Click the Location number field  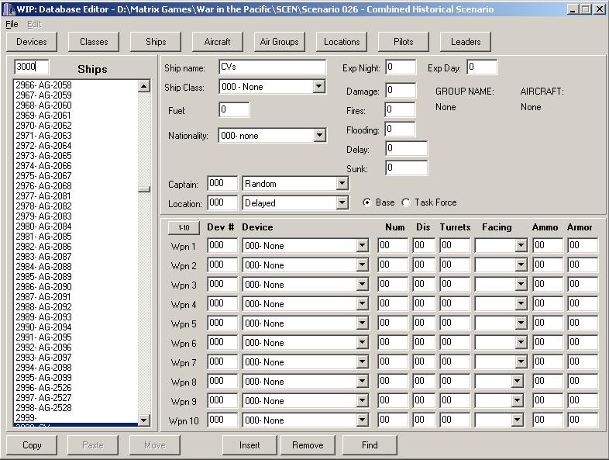(x=222, y=202)
